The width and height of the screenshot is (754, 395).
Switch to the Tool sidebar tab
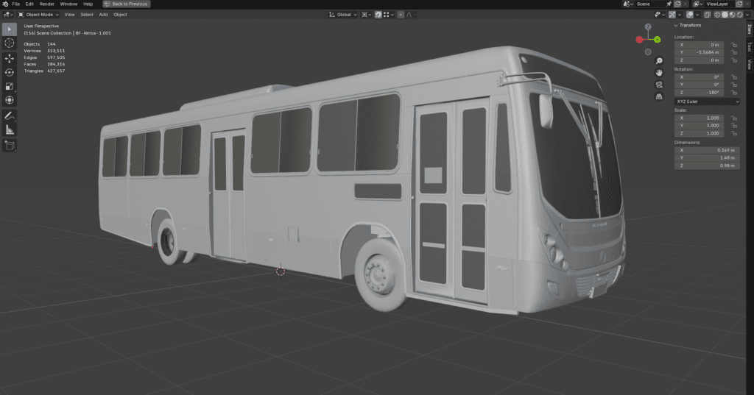[x=749, y=46]
